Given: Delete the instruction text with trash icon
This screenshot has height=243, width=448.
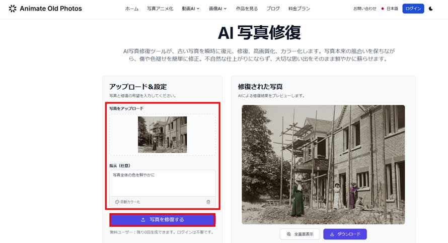Looking at the screenshot, I should (x=208, y=202).
